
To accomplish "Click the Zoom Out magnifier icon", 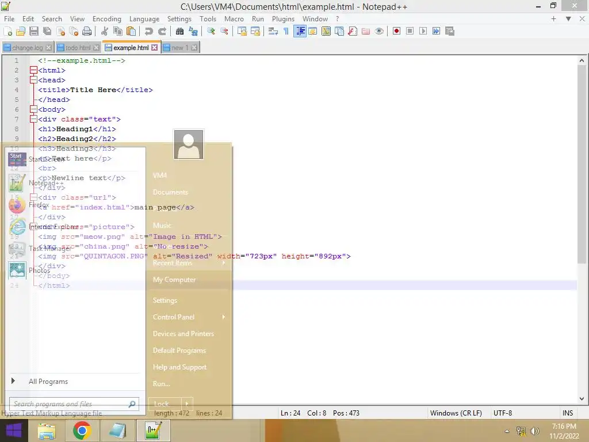I will coord(224,31).
